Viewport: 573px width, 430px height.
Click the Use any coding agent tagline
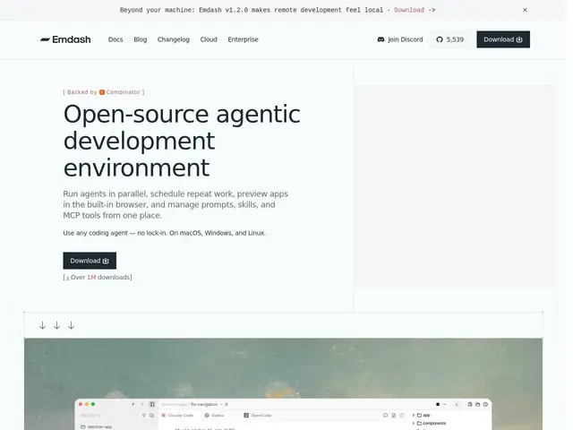165,233
